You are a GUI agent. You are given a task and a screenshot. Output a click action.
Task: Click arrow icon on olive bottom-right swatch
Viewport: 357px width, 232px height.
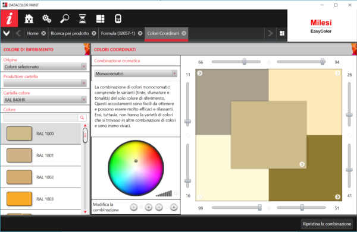pos(337,197)
